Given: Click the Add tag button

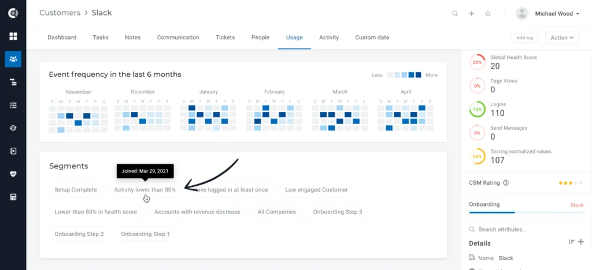Looking at the screenshot, I should pyautogui.click(x=525, y=37).
